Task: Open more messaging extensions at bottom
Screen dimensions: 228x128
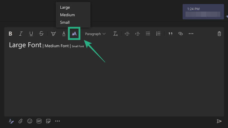Action: pyautogui.click(x=58, y=121)
